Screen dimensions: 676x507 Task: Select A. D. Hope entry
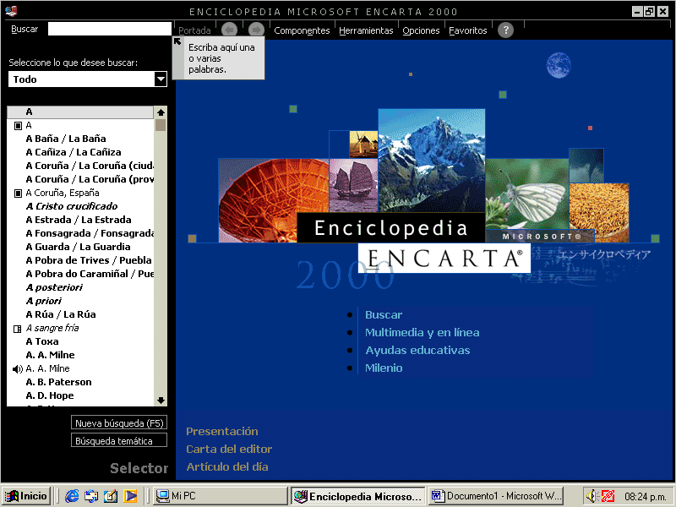pyautogui.click(x=50, y=395)
